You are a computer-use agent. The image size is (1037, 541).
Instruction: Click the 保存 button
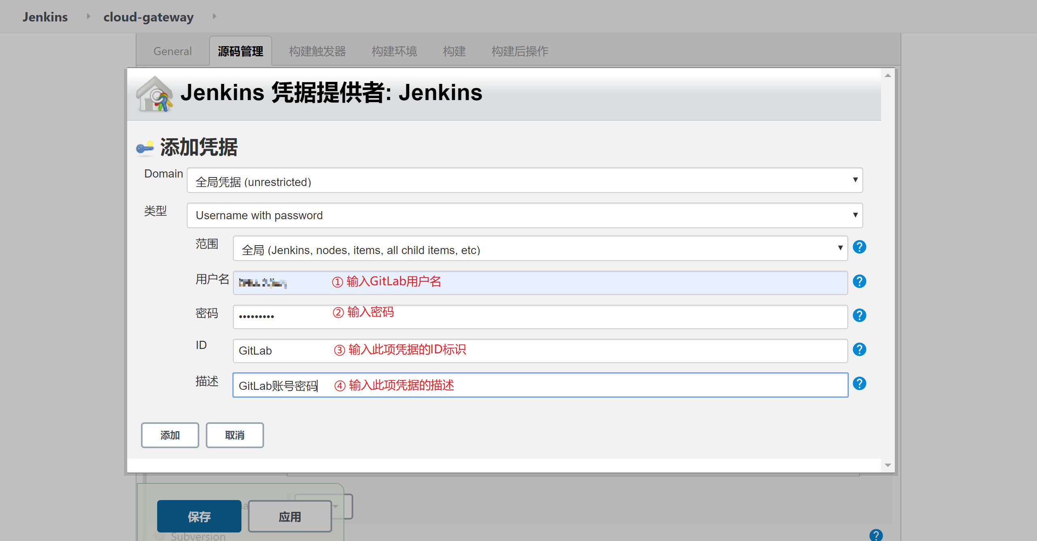coord(199,516)
